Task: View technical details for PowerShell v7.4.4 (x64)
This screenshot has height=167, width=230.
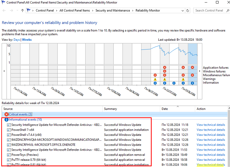Action: pyautogui.click(x=211, y=135)
